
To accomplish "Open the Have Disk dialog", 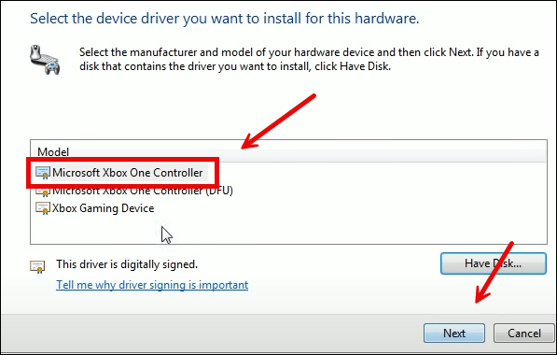I will click(493, 263).
